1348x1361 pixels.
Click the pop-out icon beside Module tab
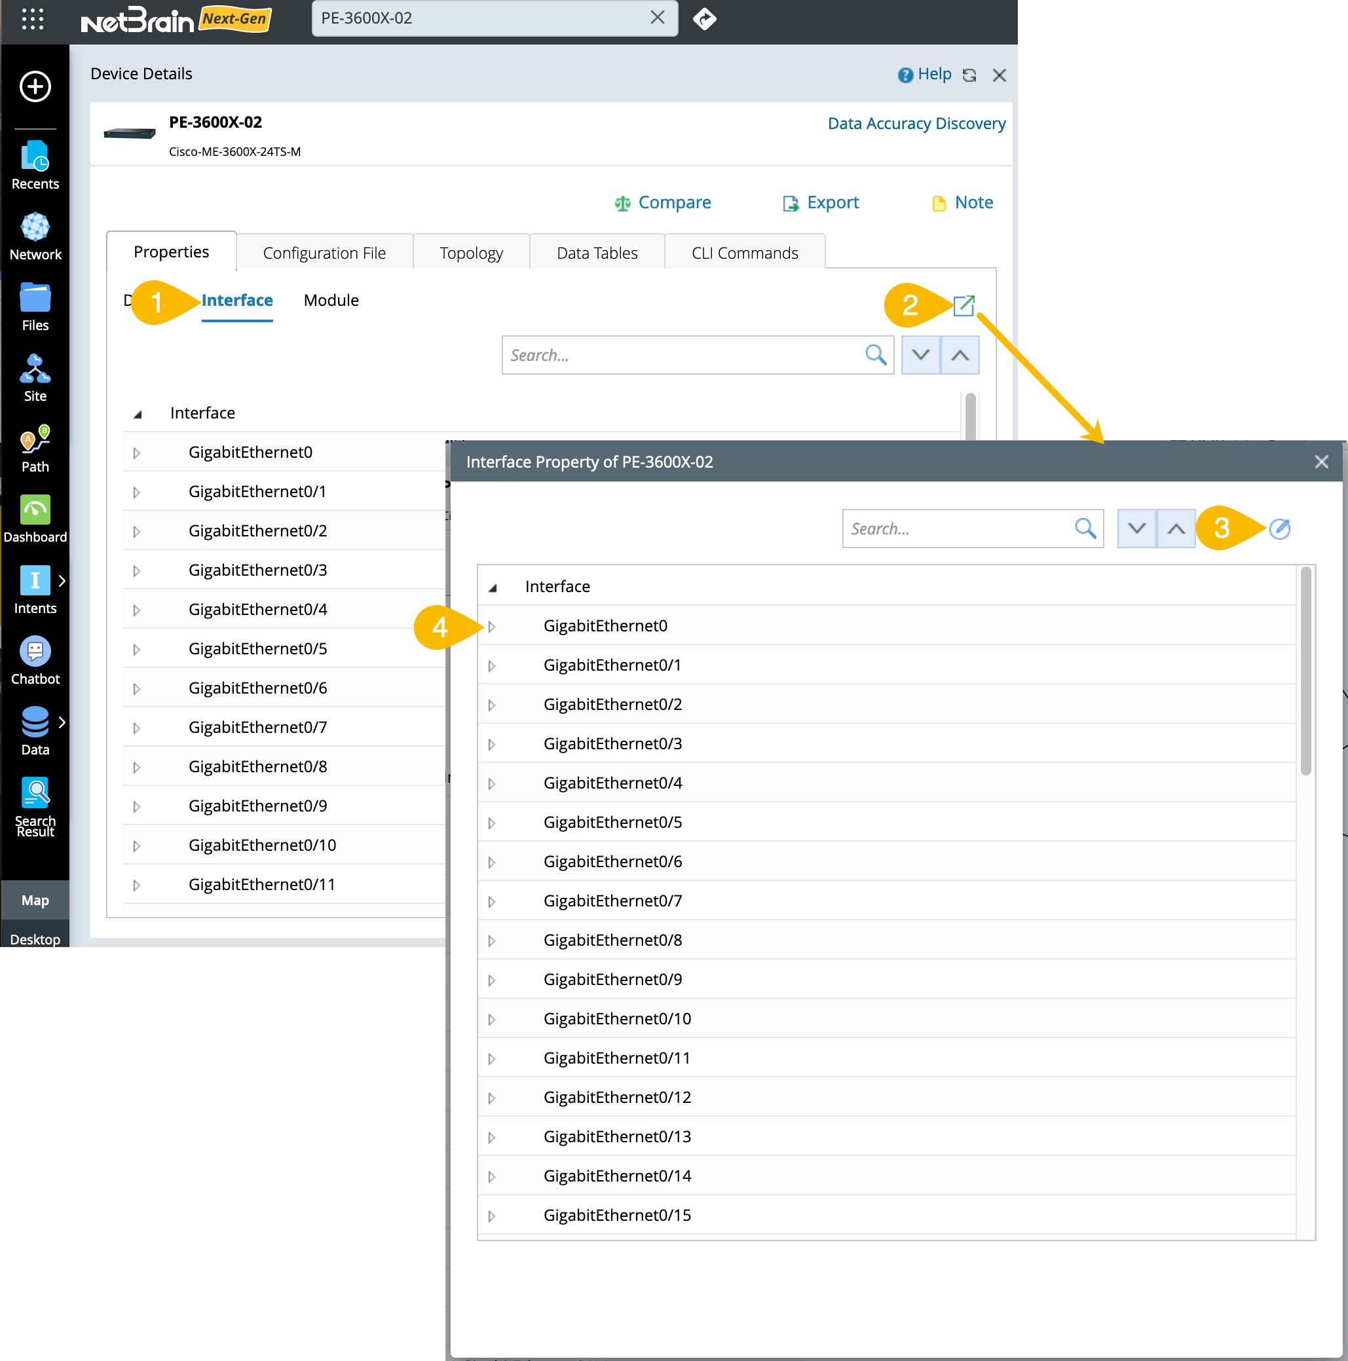click(x=964, y=305)
